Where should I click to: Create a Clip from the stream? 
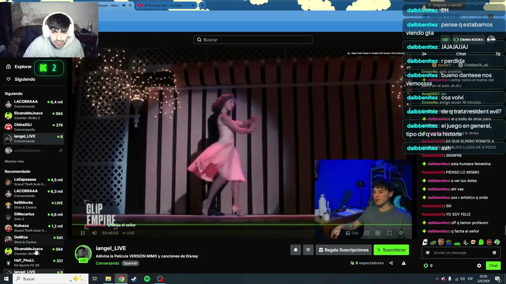point(352,233)
